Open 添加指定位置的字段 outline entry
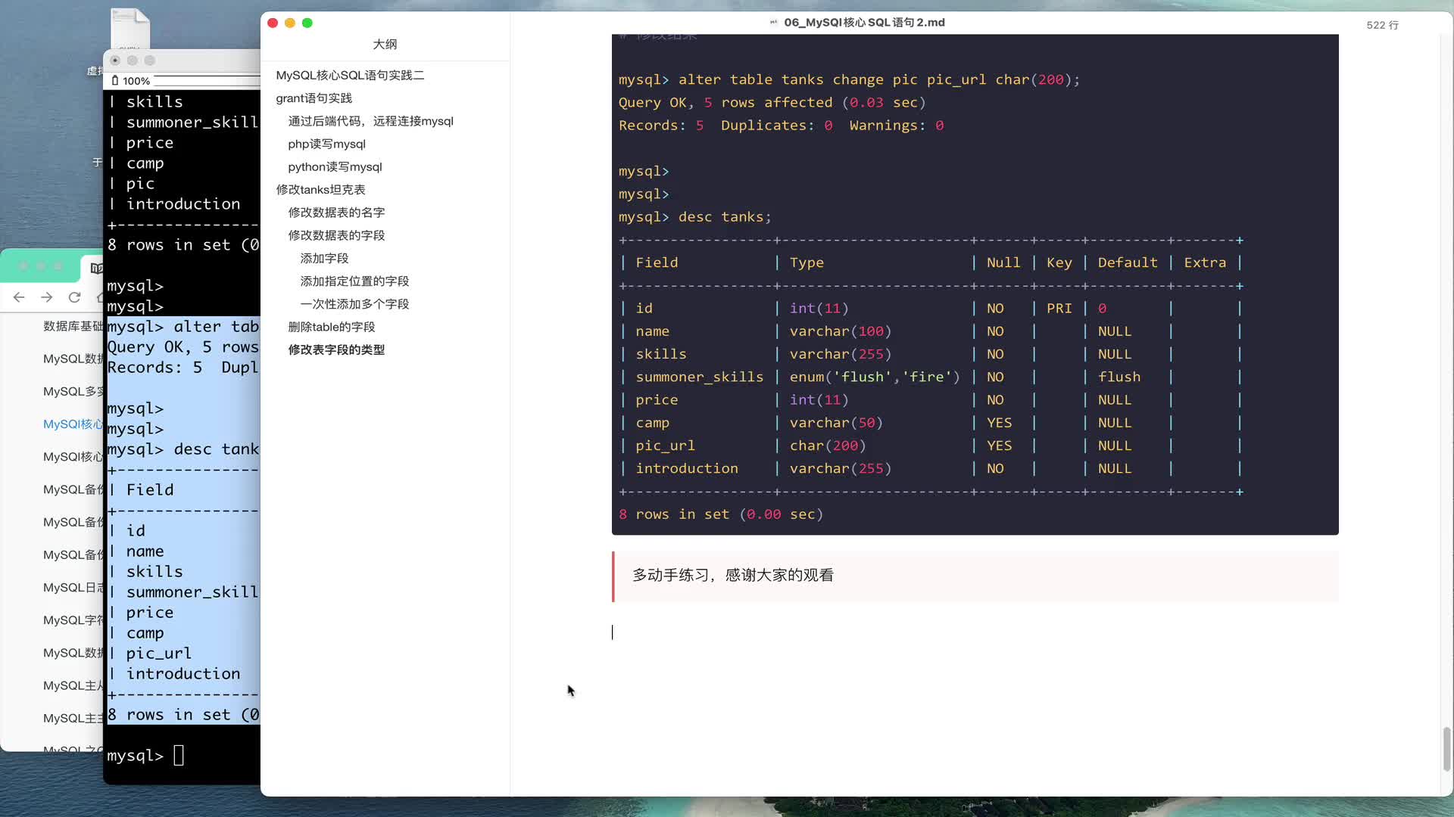The image size is (1454, 817). (354, 281)
